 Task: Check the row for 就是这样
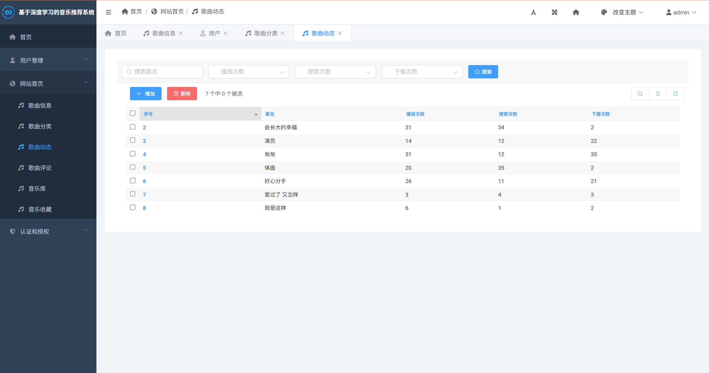(133, 207)
